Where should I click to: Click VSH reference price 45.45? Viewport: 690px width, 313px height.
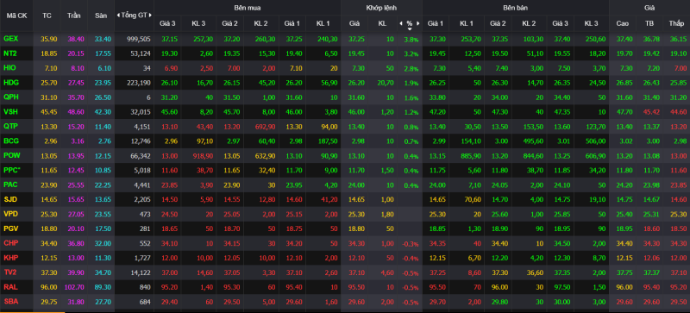pyautogui.click(x=49, y=112)
